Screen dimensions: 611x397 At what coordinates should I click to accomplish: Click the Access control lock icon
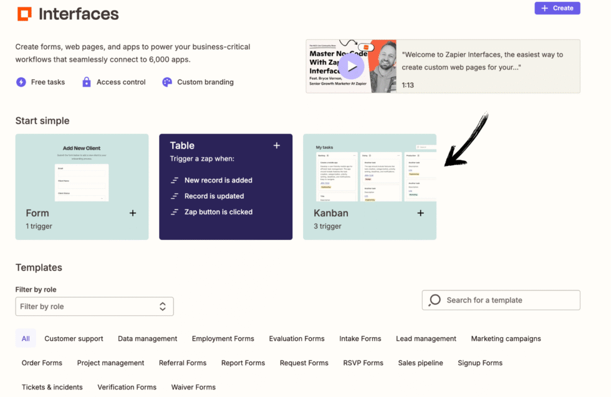tap(87, 82)
